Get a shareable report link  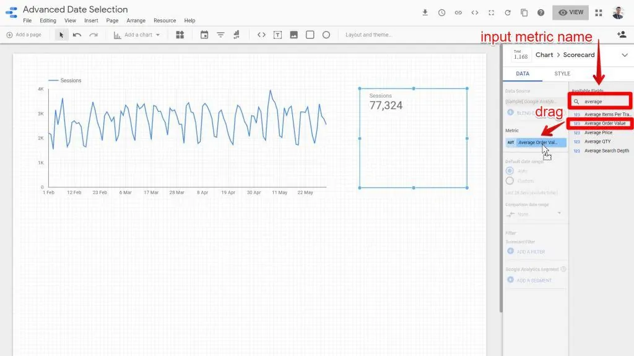click(x=458, y=12)
